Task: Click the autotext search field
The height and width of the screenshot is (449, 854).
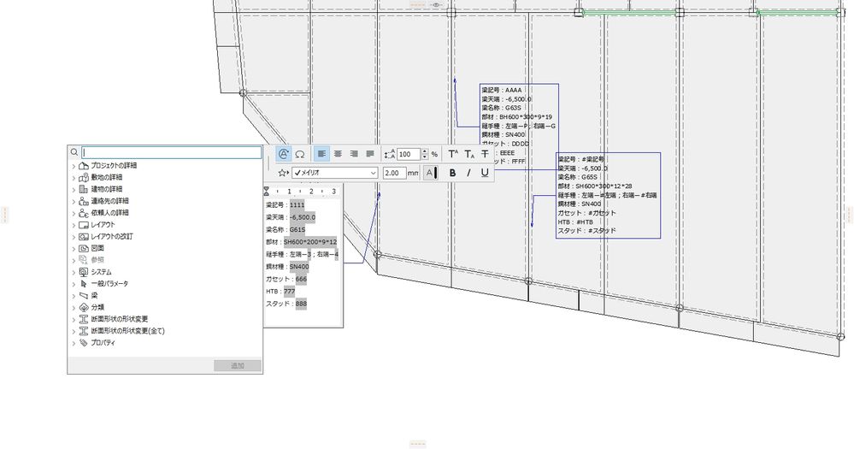Action: tap(172, 152)
